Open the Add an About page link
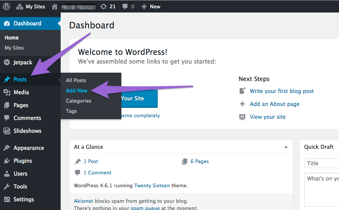Viewport: 339px width, 210px height. [275, 104]
